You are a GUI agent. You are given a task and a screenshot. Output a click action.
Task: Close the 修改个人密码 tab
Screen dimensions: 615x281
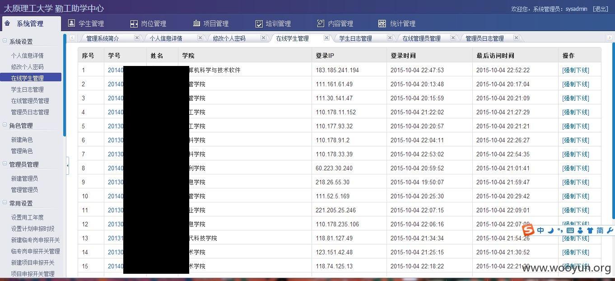pos(263,38)
